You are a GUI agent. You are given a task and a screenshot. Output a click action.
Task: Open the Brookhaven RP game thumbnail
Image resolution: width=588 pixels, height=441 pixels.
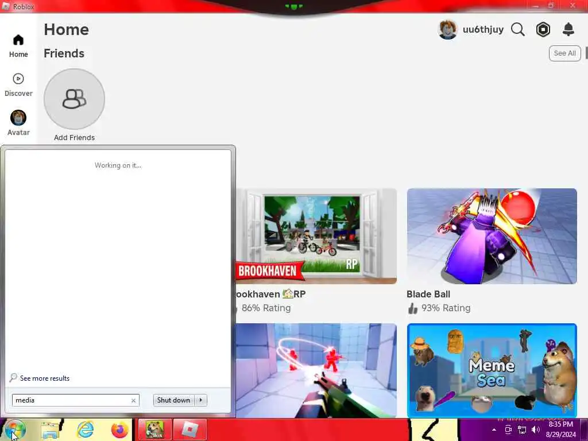tap(316, 236)
